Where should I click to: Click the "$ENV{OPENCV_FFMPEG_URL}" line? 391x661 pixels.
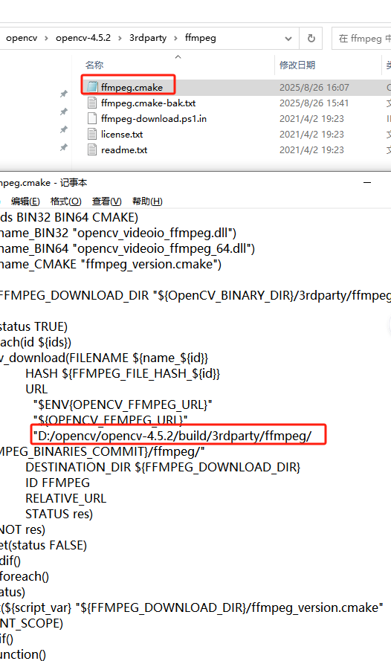pyautogui.click(x=123, y=404)
